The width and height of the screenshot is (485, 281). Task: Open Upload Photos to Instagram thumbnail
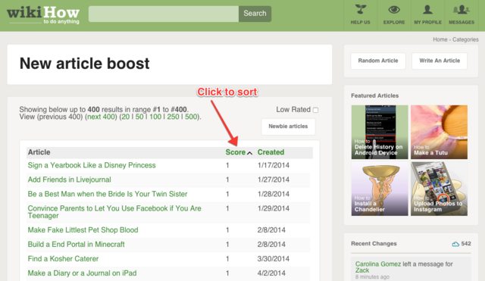click(439, 189)
